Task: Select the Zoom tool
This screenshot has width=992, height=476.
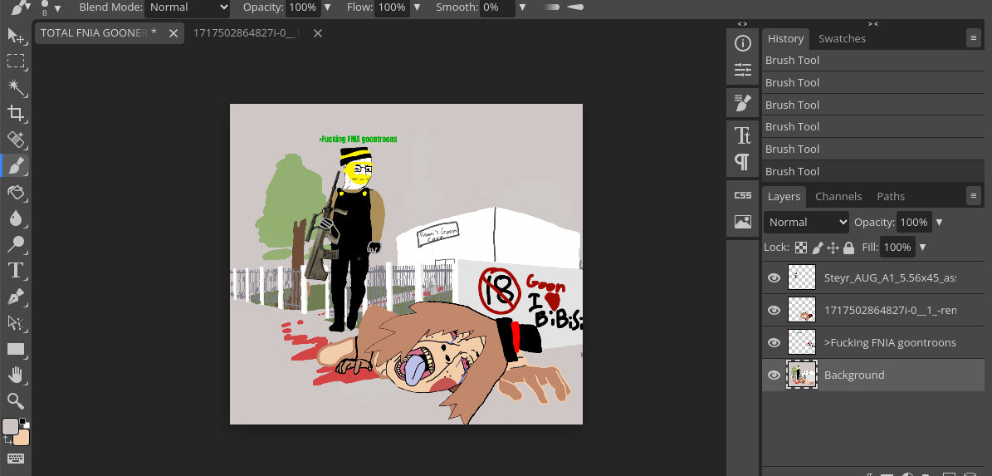Action: point(15,401)
